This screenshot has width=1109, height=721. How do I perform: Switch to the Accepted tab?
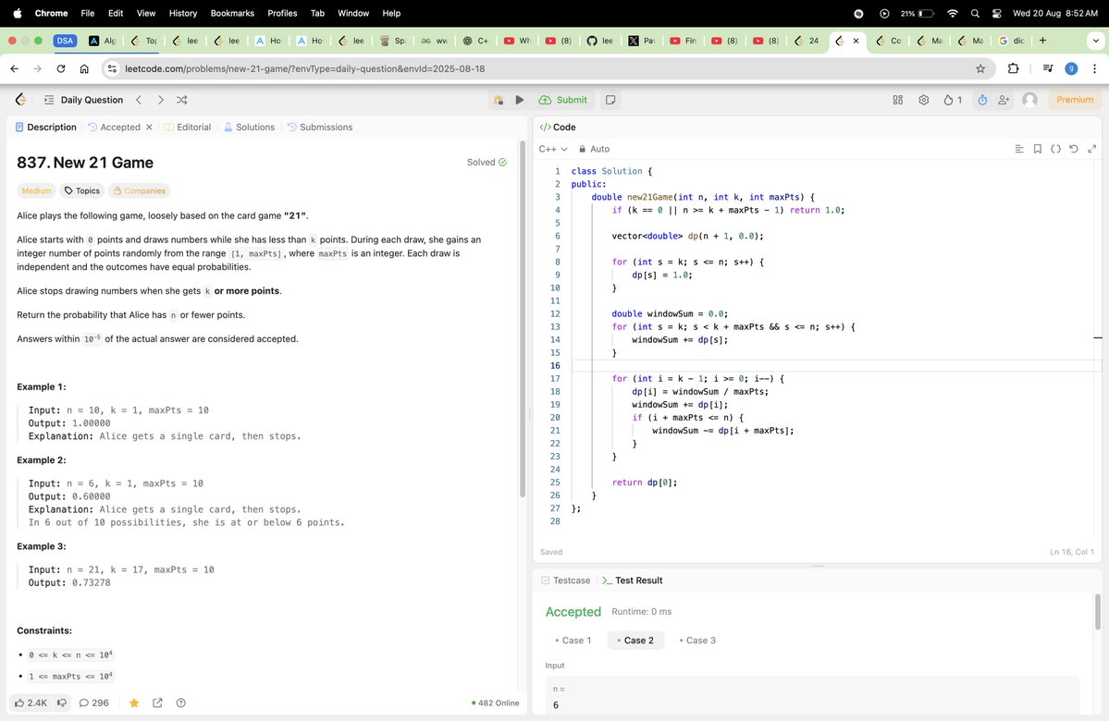coord(114,128)
